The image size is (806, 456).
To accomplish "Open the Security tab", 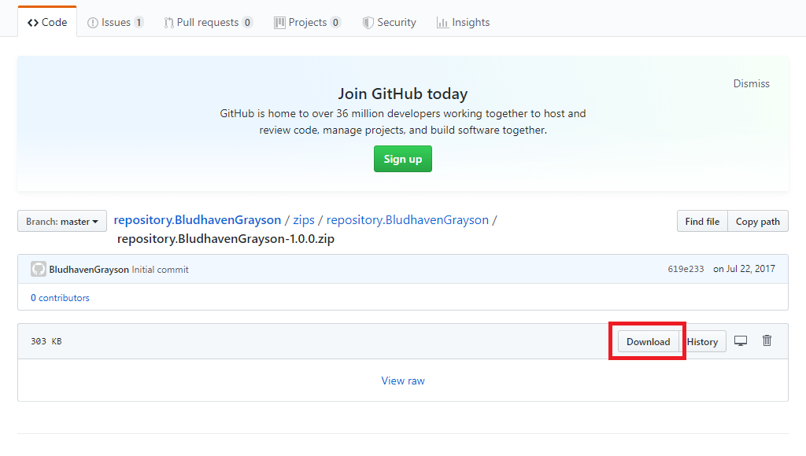I will tap(389, 23).
